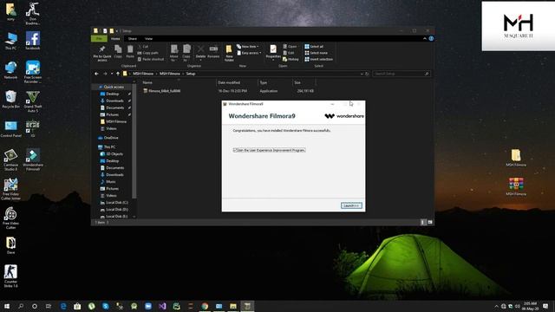Open File Explorer help icon
555x312 pixels.
(431, 38)
